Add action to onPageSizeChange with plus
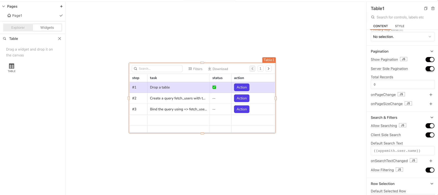Viewport: 438px width, 195px height. (x=431, y=104)
